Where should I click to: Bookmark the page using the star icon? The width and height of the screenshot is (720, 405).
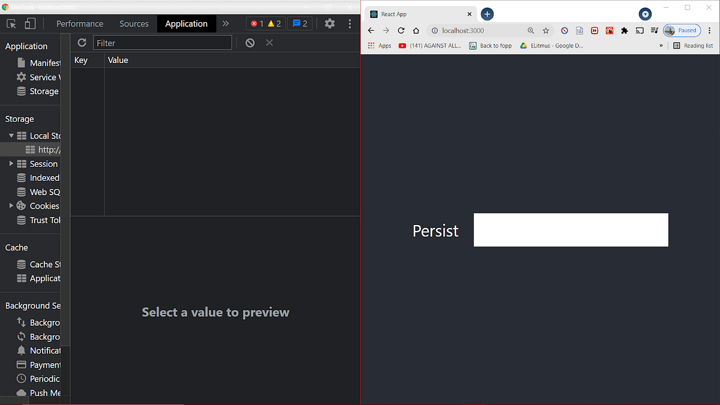click(545, 30)
